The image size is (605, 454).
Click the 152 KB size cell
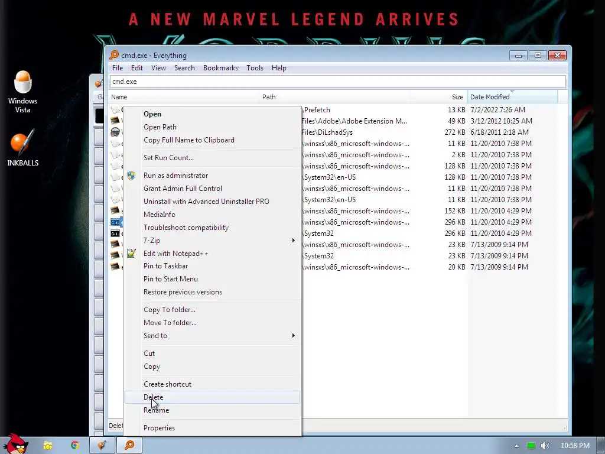[x=455, y=211]
